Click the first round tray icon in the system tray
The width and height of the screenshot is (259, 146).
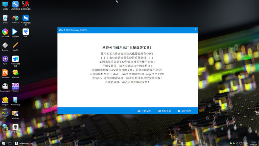(x=231, y=143)
